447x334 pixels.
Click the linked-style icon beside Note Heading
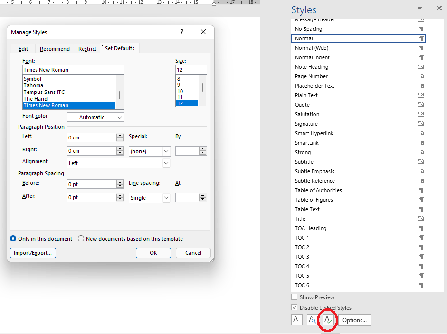click(x=421, y=66)
